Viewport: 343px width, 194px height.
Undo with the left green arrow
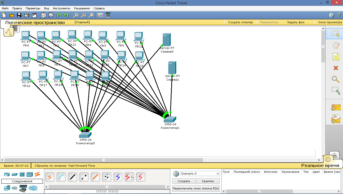(x=59, y=15)
